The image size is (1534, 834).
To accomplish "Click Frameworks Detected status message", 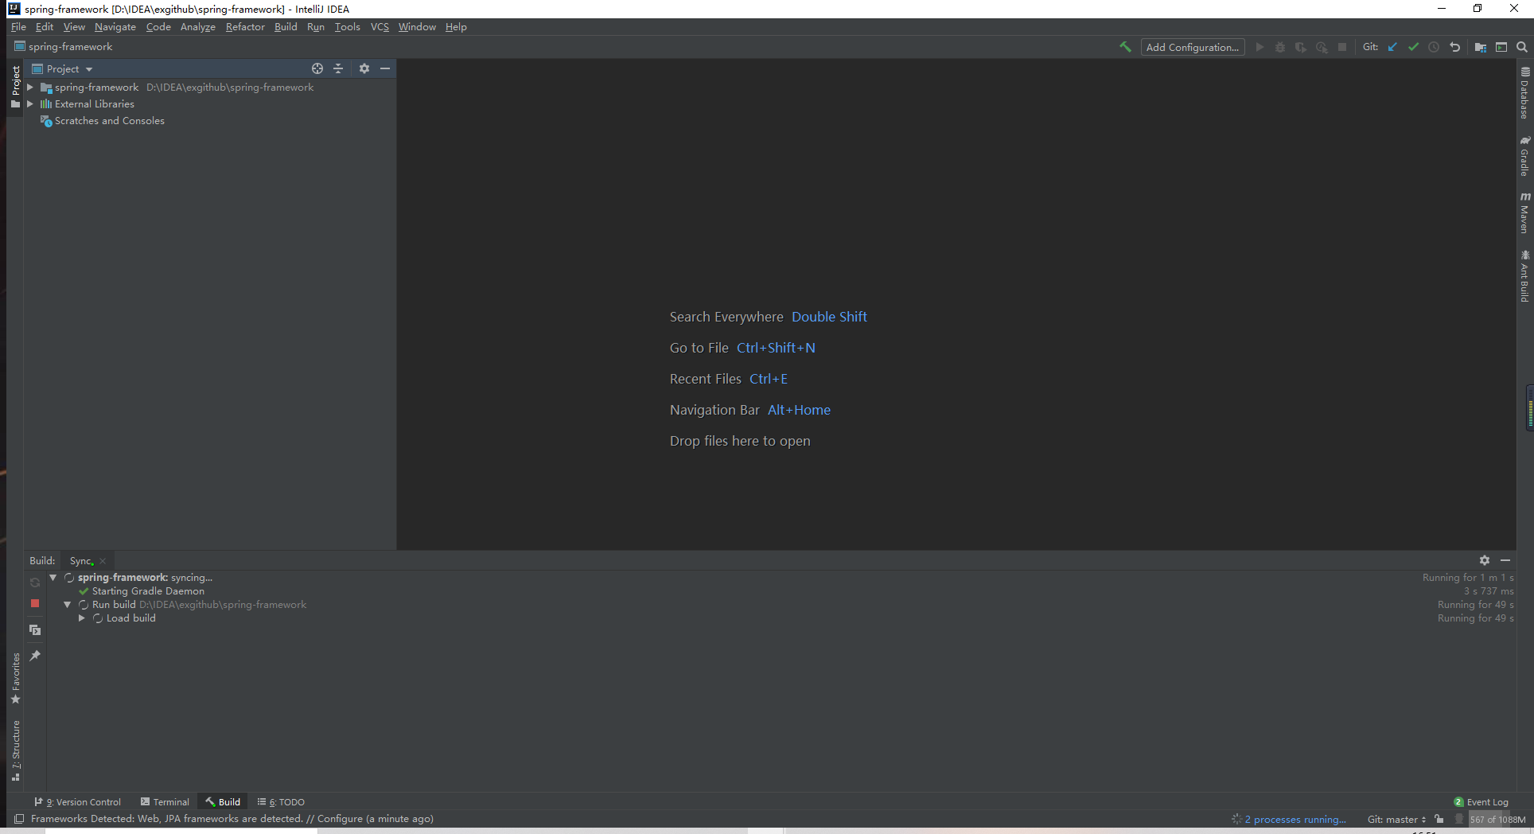I will [x=232, y=819].
